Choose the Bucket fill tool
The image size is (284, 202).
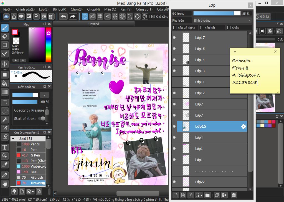pos(4,83)
